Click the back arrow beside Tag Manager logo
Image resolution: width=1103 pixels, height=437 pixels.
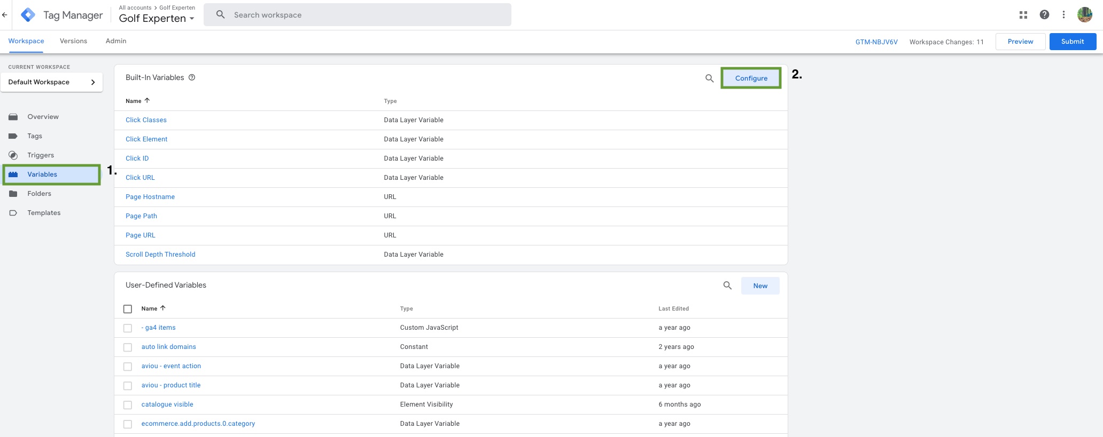[5, 15]
